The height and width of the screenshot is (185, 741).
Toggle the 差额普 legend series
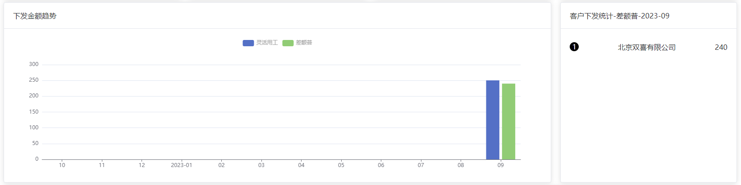[297, 43]
